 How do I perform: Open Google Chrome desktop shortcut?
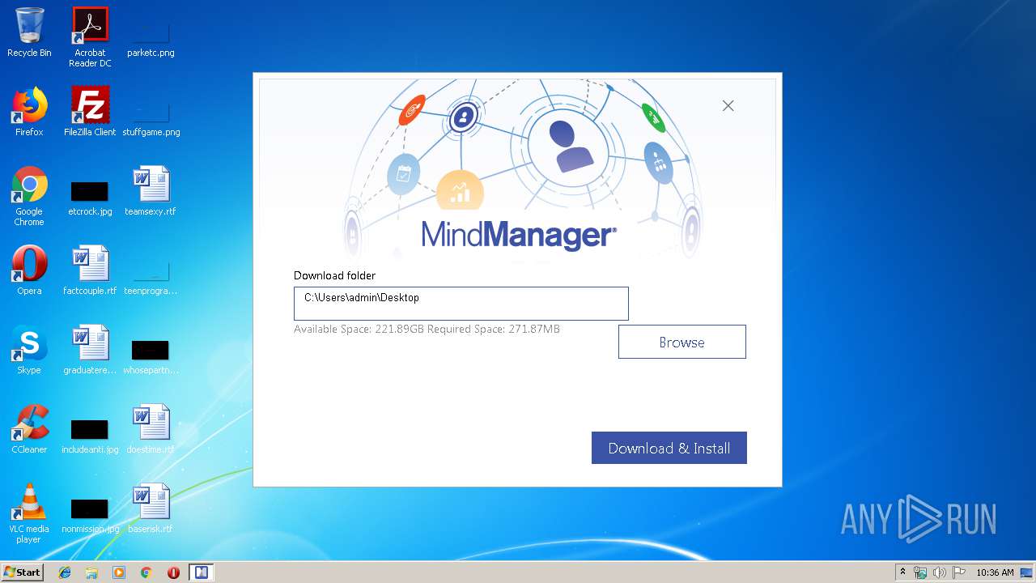coord(29,197)
